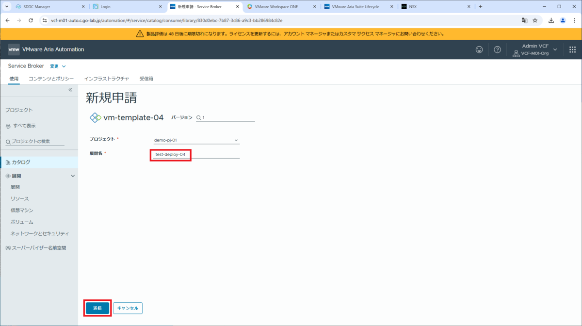Click the スーパーバイザー名前空間 sidebar icon
Screen dimensions: 582x326
coord(8,248)
